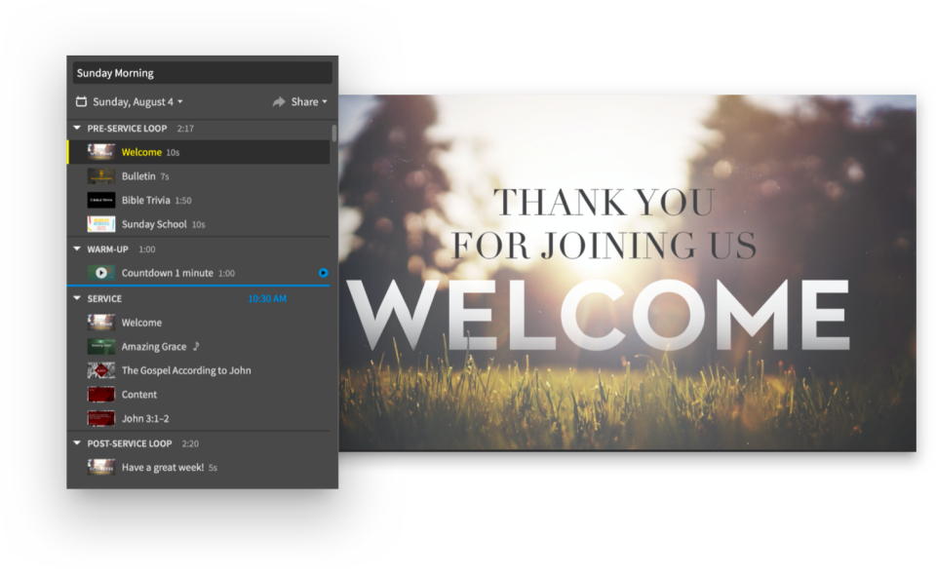Collapse the Warm-Up section triangle
This screenshot has height=575, width=936.
pos(77,249)
